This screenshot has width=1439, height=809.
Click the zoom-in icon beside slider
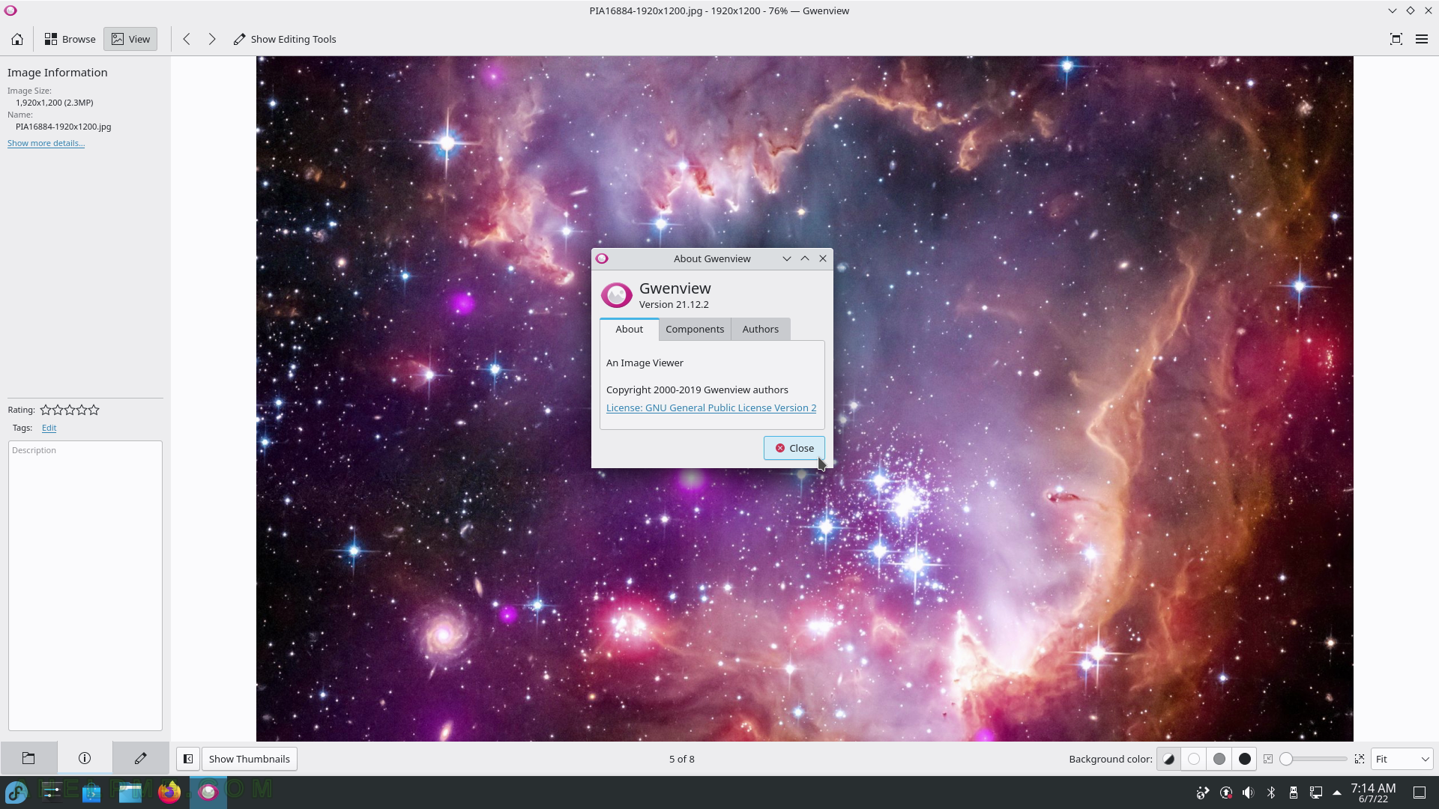[x=1360, y=759]
